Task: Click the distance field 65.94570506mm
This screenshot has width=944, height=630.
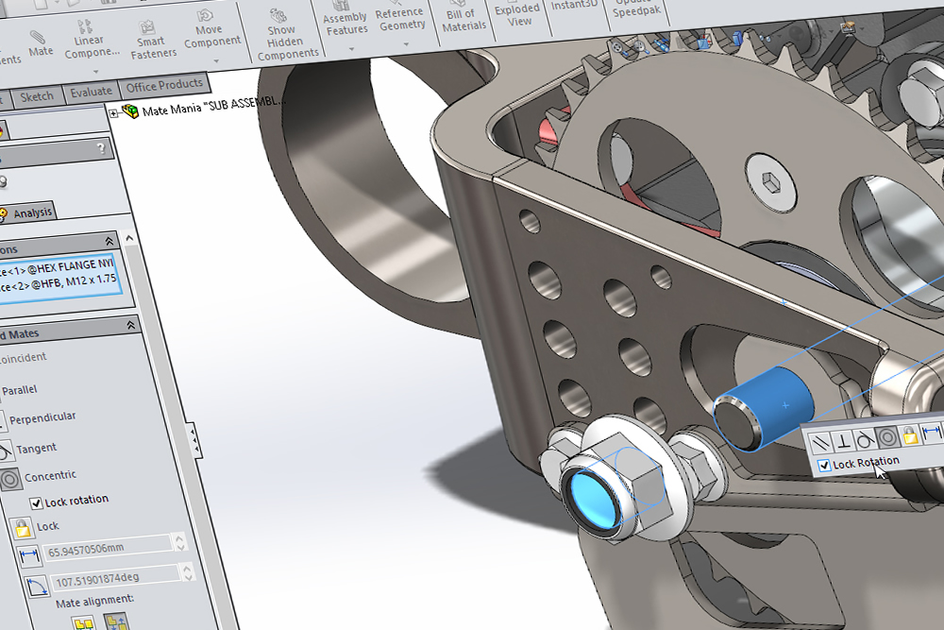Action: coord(109,546)
